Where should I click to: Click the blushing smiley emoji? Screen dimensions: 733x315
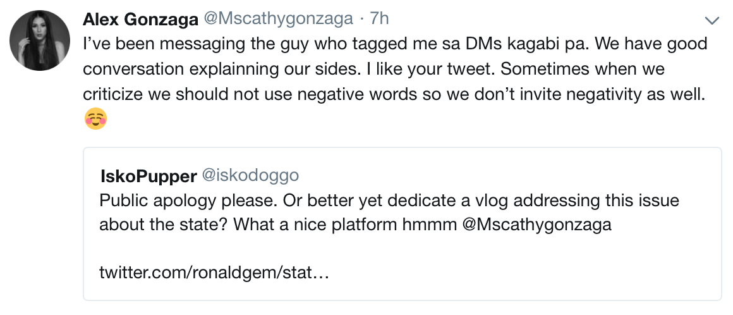(95, 119)
